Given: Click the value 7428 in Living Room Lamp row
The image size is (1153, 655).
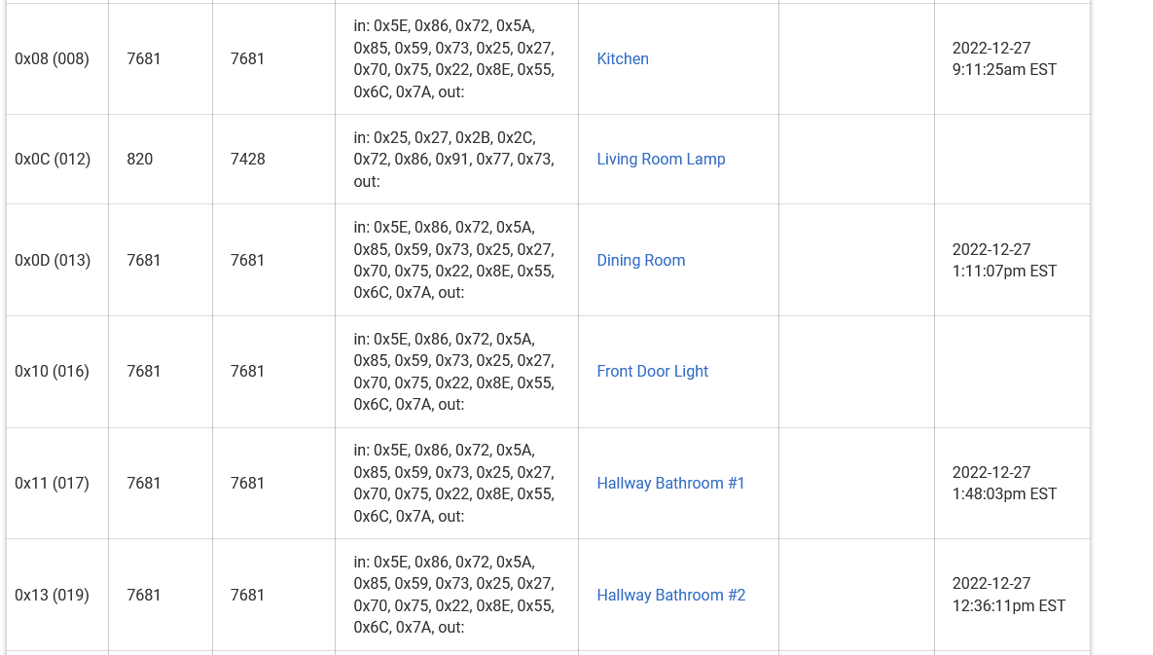Looking at the screenshot, I should tap(247, 159).
